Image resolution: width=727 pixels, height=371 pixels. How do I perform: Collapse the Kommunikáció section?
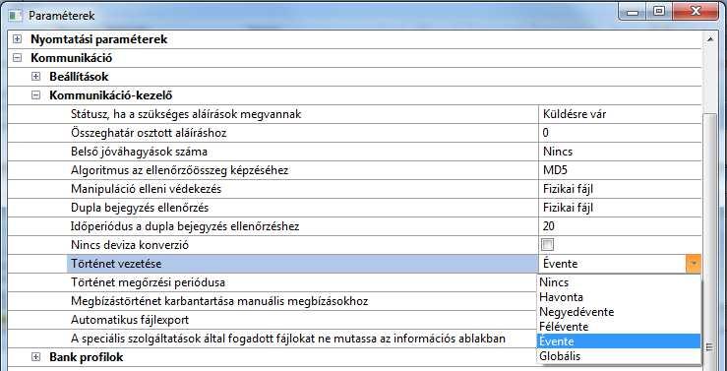[x=17, y=58]
